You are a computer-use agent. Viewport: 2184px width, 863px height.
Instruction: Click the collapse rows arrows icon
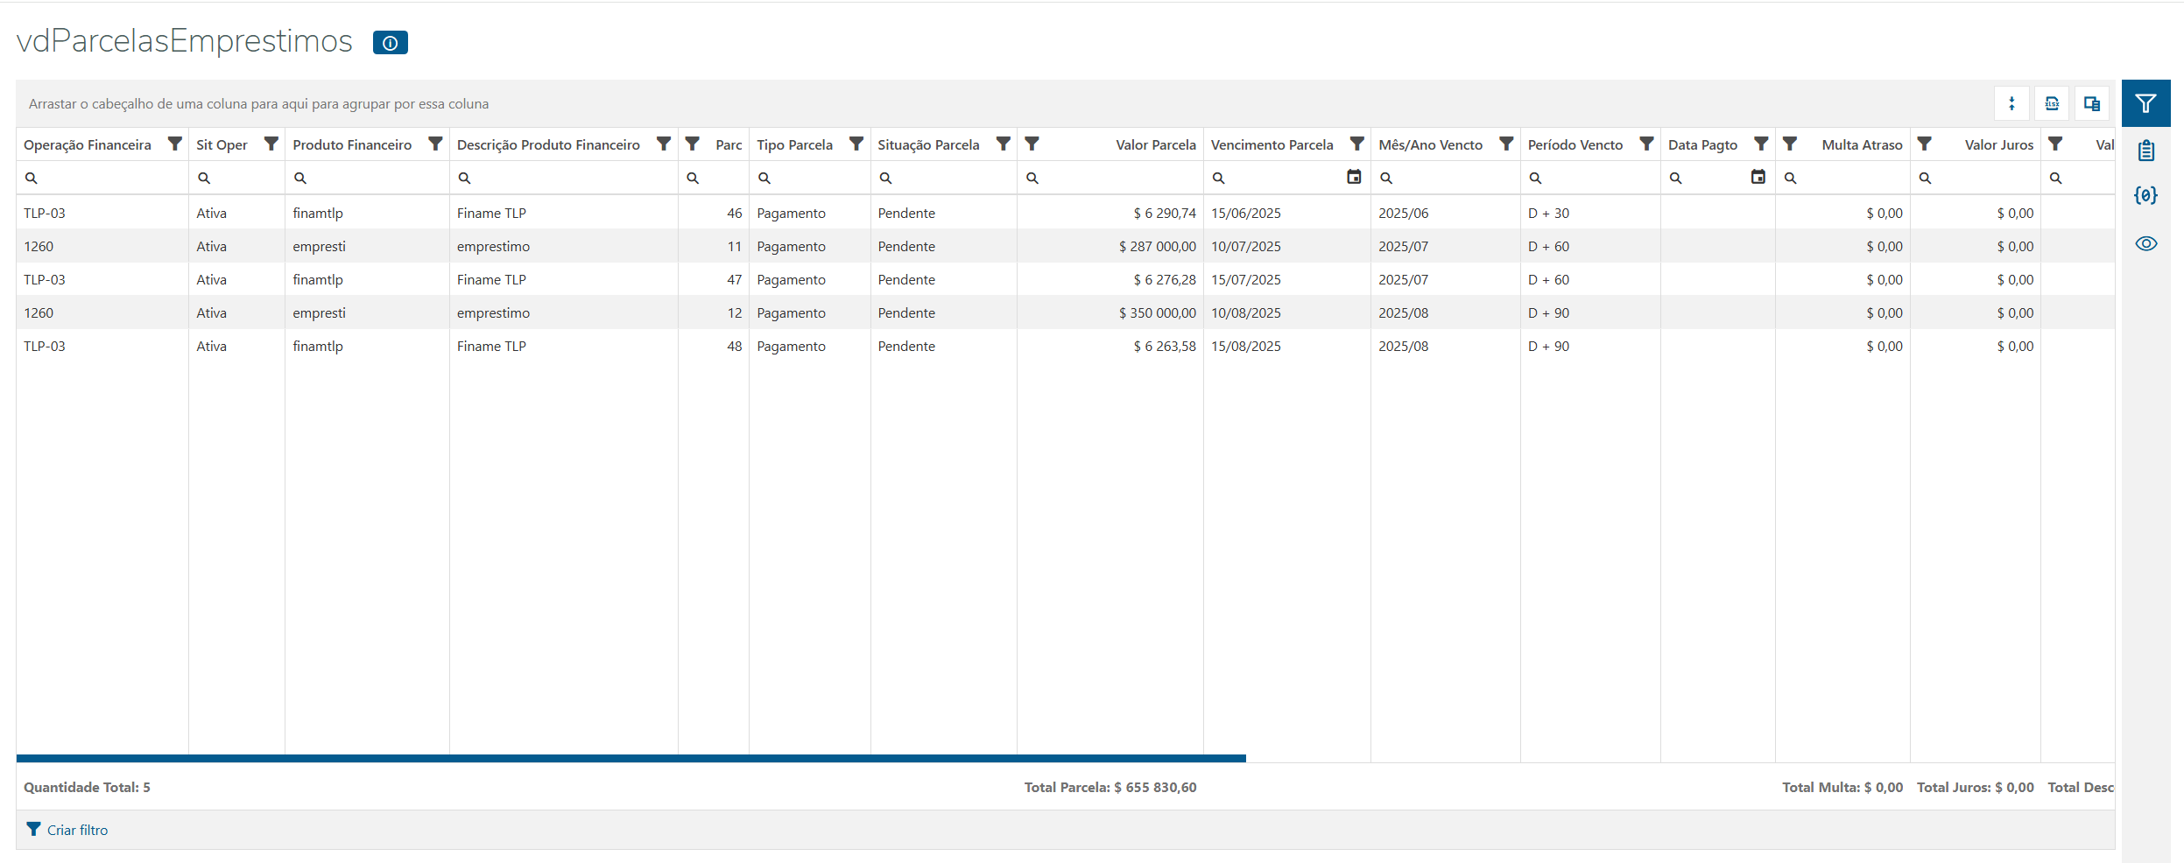(2011, 104)
